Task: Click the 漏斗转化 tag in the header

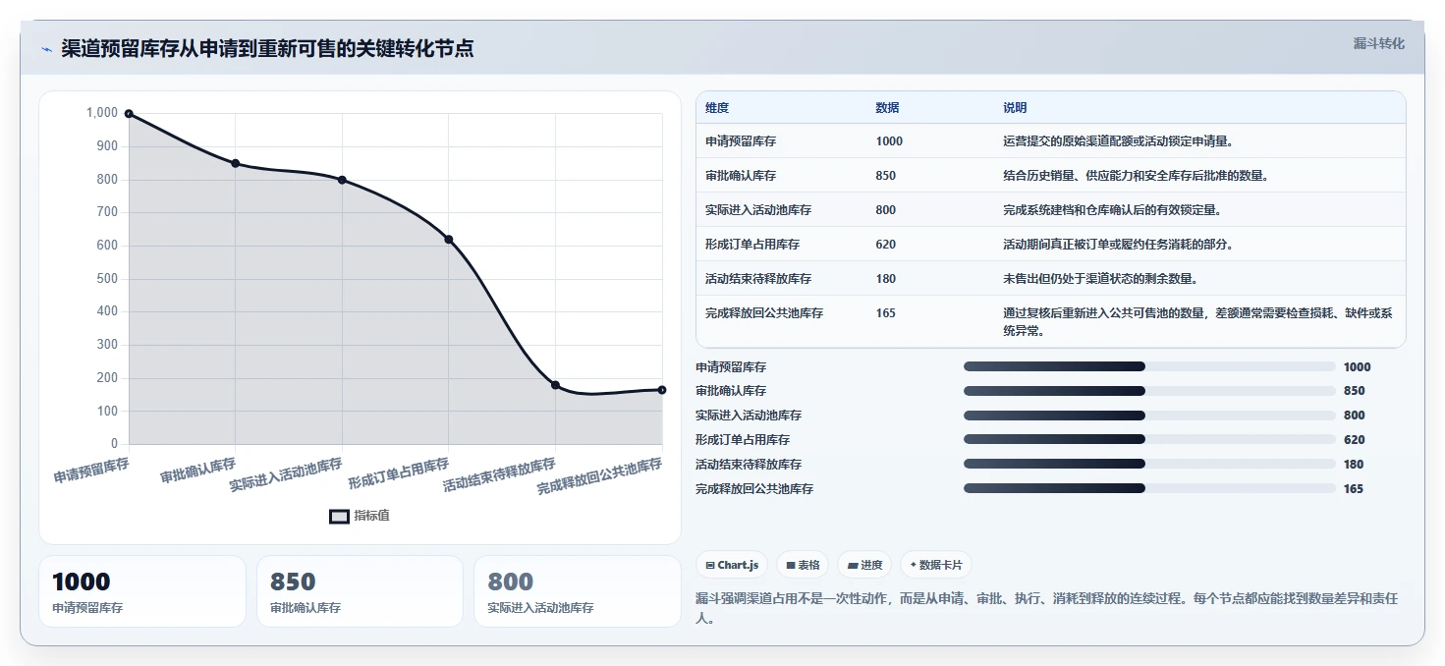Action: coord(1378,44)
